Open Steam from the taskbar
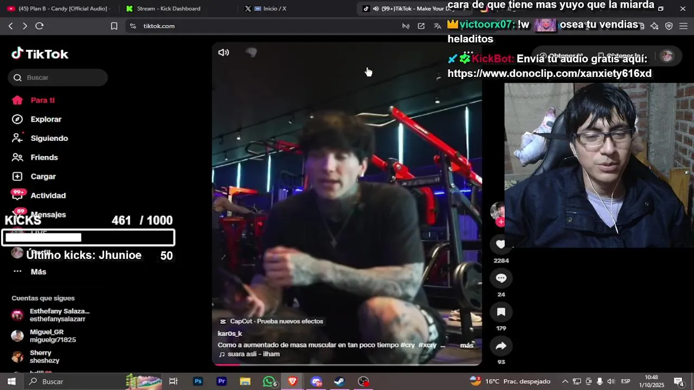 [x=340, y=381]
